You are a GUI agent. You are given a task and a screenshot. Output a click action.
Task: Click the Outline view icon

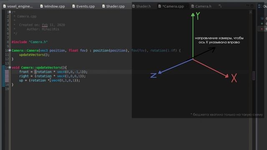click(x=260, y=6)
